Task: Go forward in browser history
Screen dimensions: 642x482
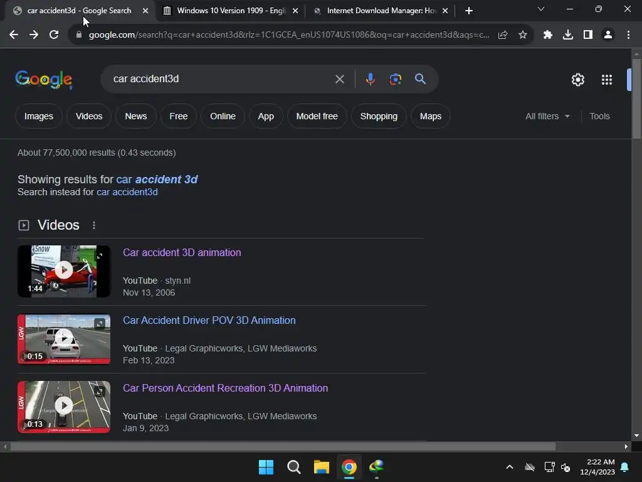Action: (x=34, y=35)
